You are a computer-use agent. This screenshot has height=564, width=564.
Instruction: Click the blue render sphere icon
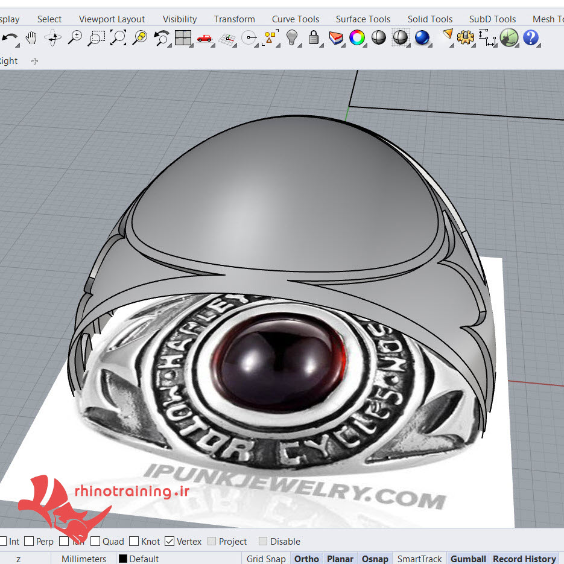(422, 38)
